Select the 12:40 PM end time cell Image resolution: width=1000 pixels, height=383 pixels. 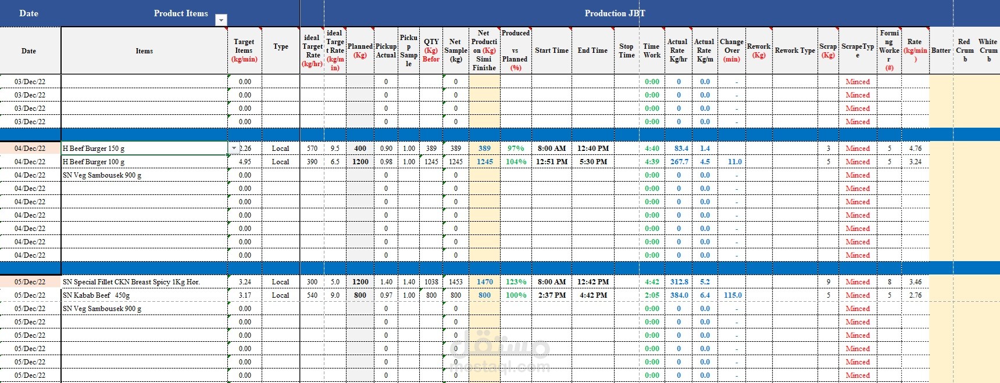pos(593,149)
